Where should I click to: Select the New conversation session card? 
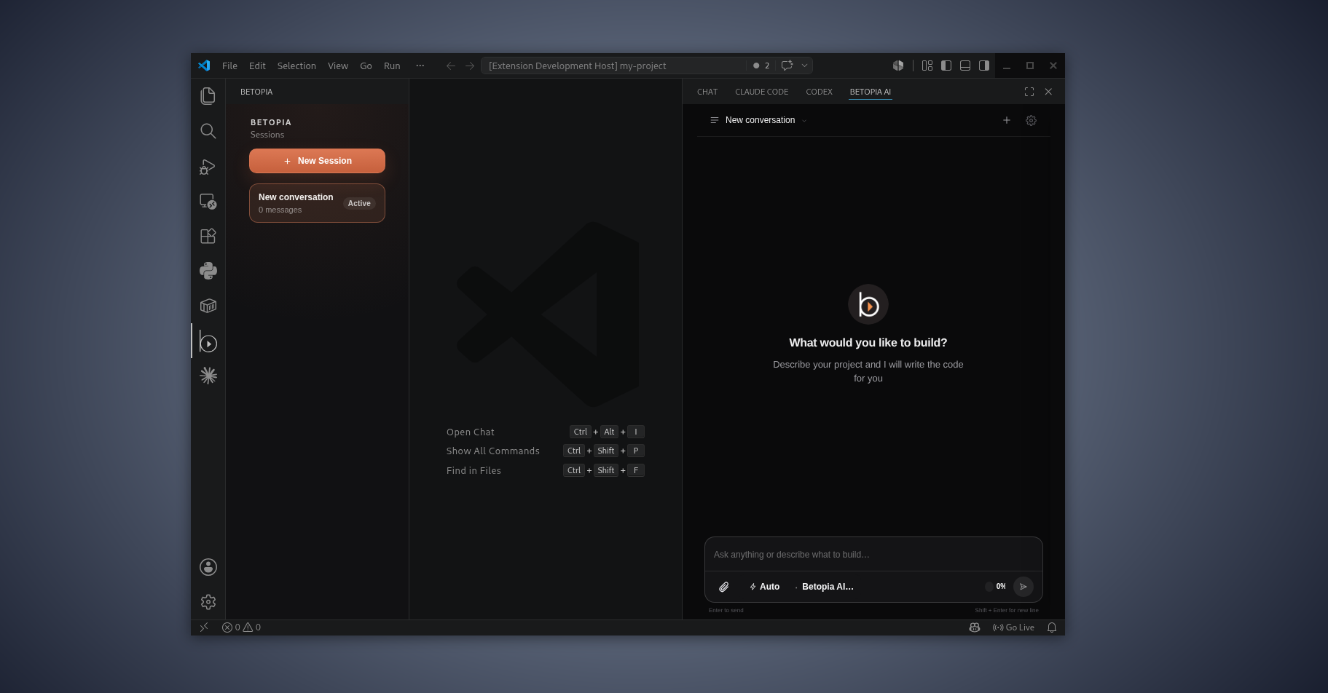click(317, 203)
